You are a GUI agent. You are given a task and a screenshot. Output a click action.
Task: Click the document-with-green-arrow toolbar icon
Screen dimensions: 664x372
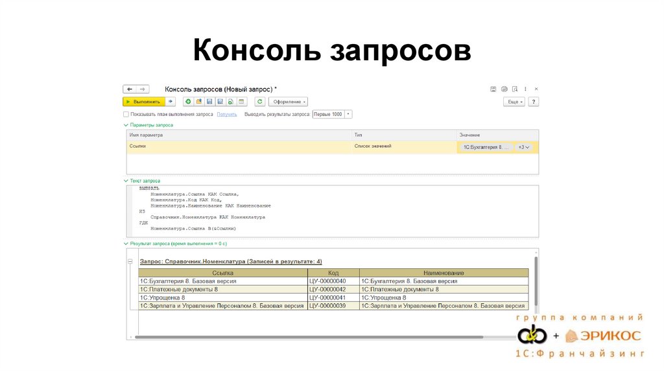(x=230, y=102)
